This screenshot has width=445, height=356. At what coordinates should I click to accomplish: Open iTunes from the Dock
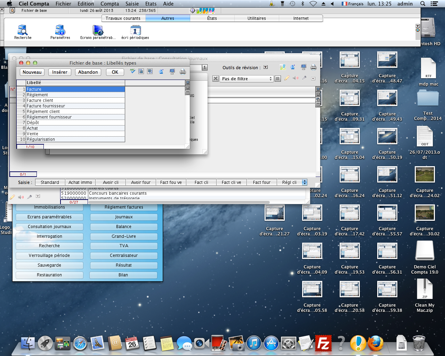[254, 343]
